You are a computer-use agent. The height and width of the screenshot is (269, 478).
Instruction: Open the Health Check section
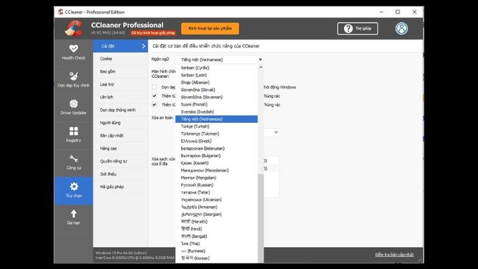[74, 53]
